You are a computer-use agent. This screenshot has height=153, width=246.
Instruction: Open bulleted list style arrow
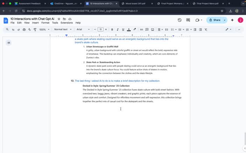[x=183, y=29]
